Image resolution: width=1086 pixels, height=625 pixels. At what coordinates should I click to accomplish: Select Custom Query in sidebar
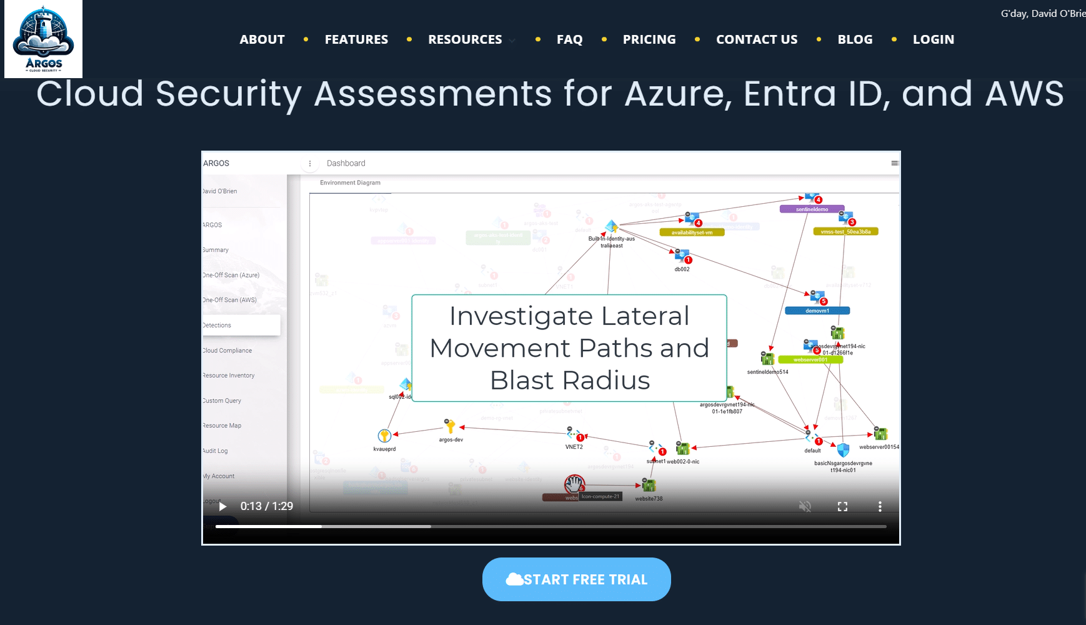221,401
